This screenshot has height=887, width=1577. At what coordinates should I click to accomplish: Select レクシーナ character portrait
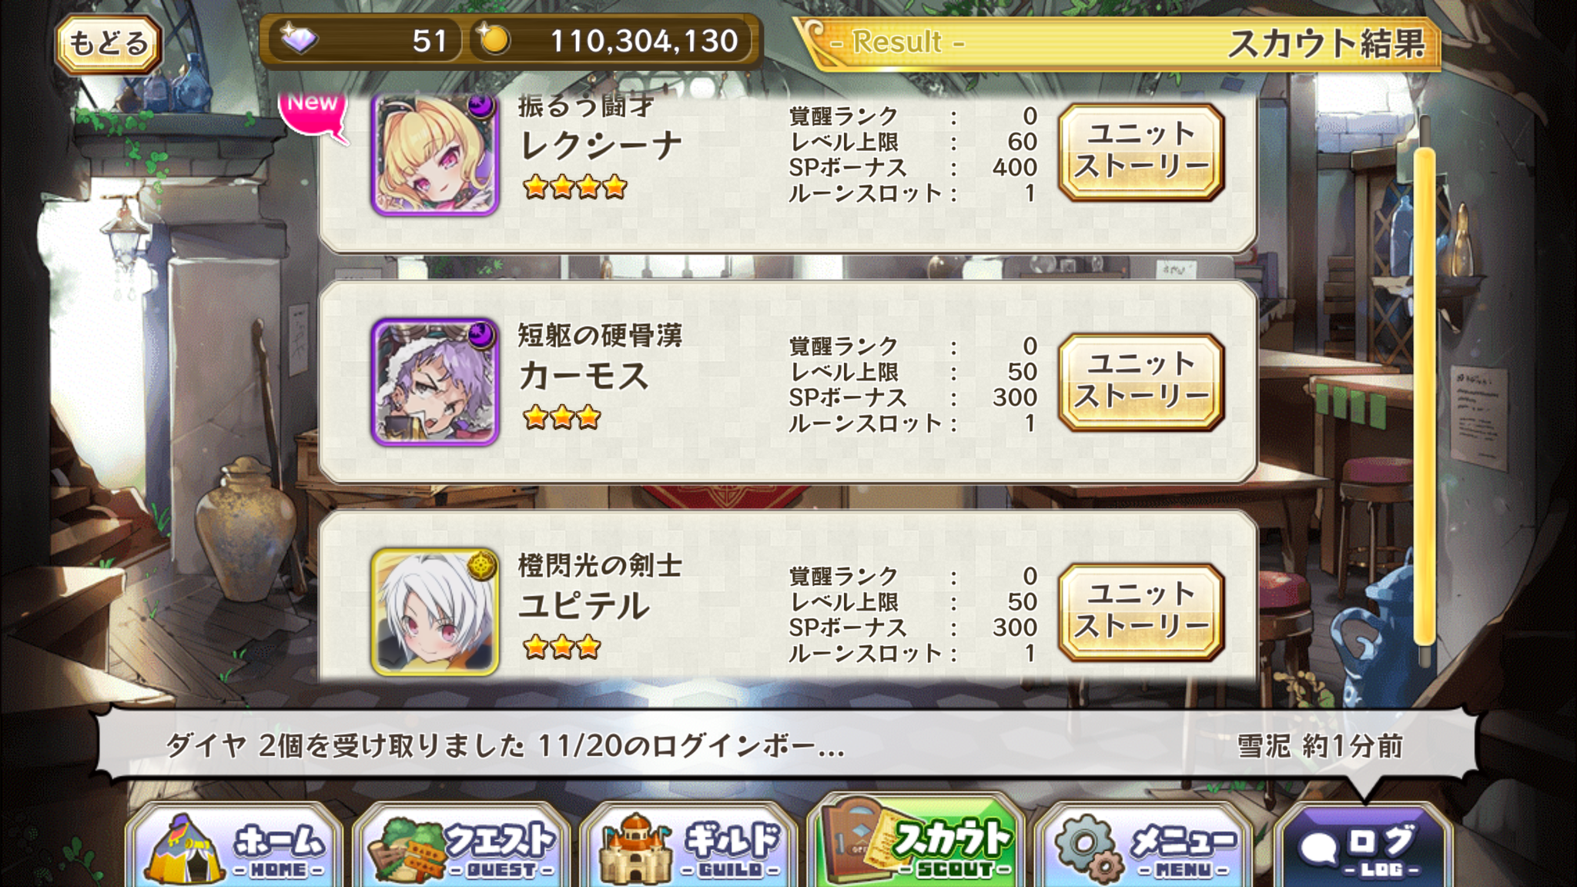pyautogui.click(x=435, y=153)
